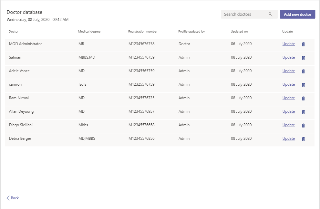The height and width of the screenshot is (209, 320).
Task: Open Update link for MOD Administrator
Action: click(289, 44)
